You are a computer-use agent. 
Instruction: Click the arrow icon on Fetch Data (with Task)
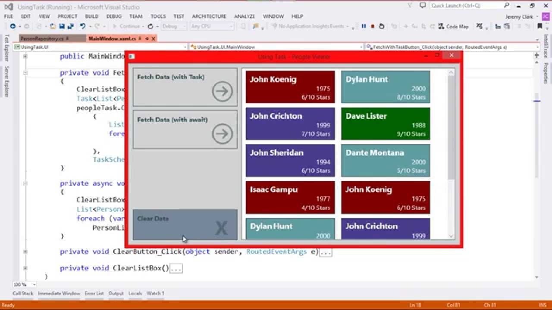coord(223,91)
